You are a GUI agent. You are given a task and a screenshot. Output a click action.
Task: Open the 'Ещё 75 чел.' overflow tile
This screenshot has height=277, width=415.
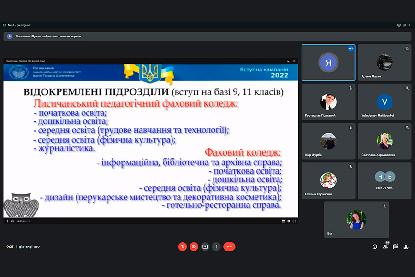[x=385, y=181]
